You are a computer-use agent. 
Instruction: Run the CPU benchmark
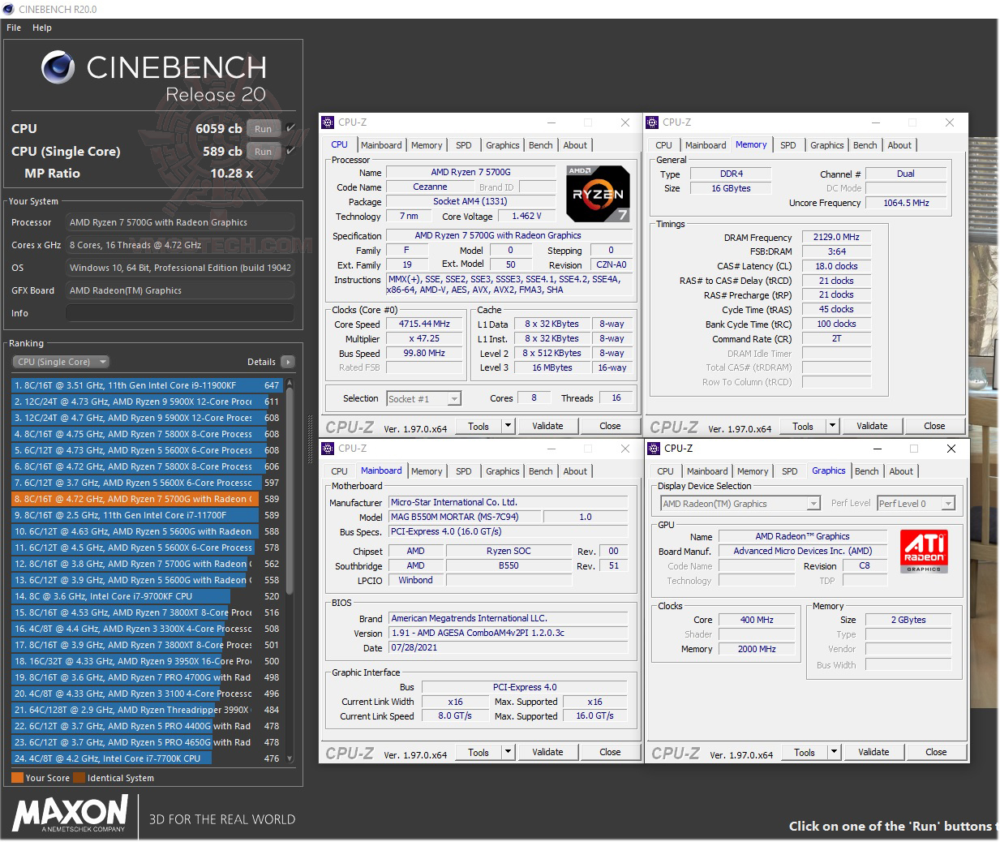[264, 128]
